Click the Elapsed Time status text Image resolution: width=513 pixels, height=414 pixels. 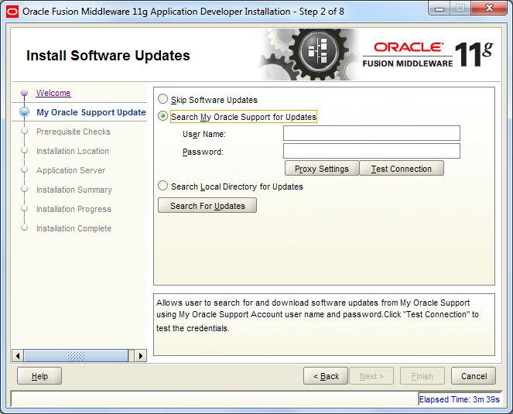(x=460, y=399)
